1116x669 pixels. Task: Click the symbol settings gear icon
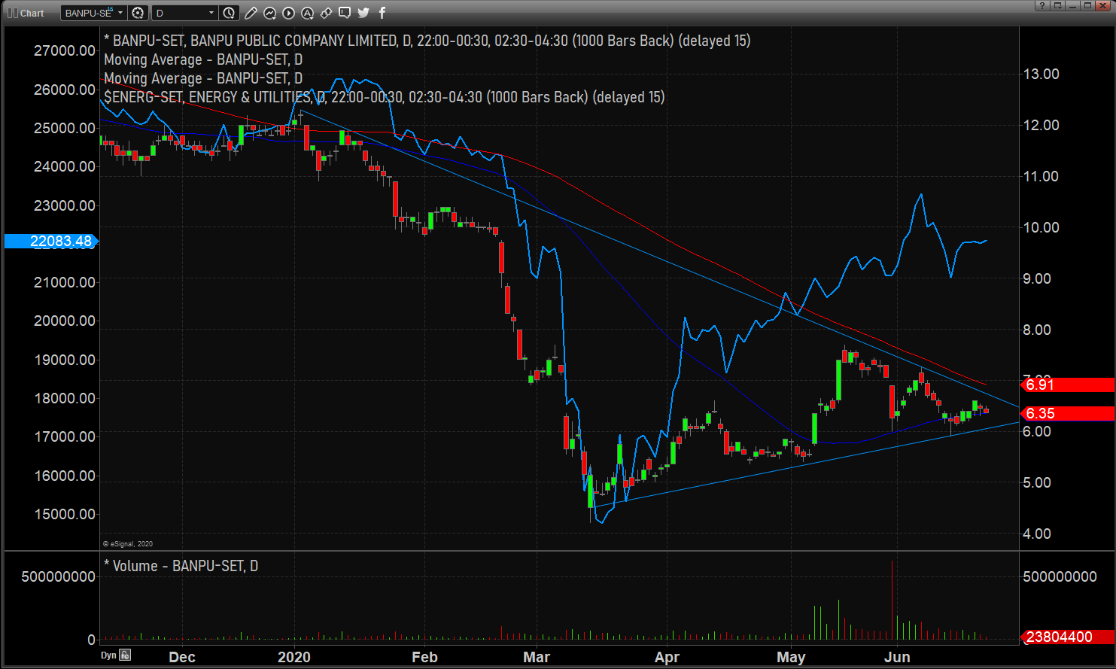coord(138,13)
